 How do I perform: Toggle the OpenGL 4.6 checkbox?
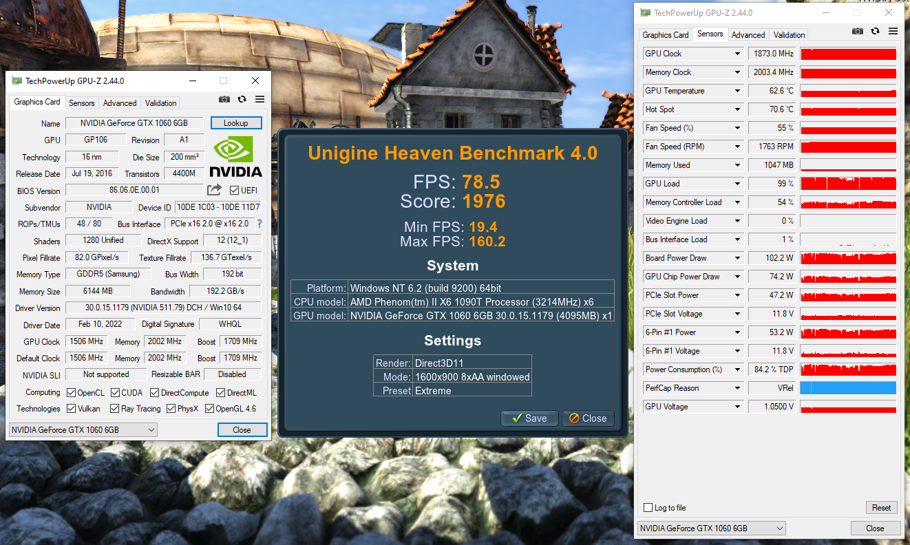[x=209, y=409]
